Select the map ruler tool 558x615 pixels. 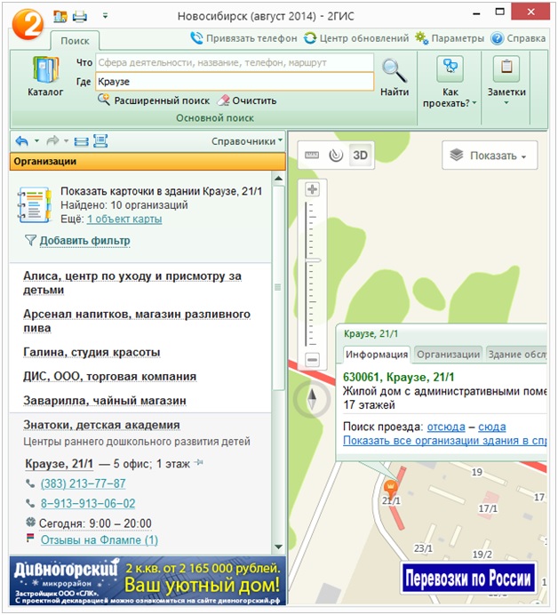tap(312, 156)
